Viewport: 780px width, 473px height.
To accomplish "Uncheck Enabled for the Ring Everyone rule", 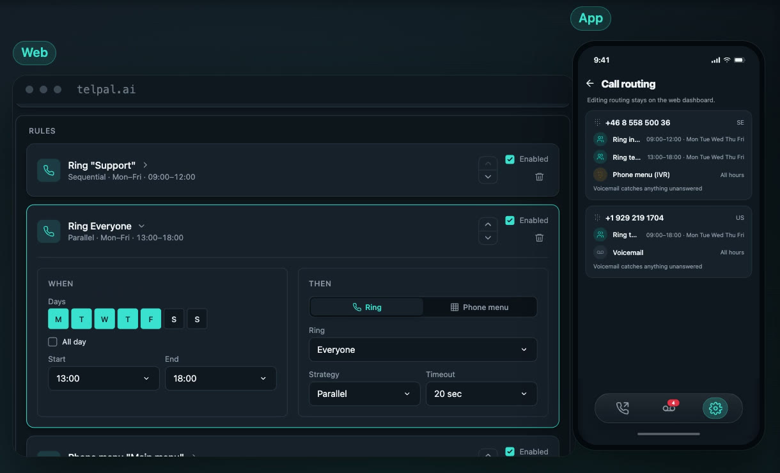I will click(x=510, y=221).
